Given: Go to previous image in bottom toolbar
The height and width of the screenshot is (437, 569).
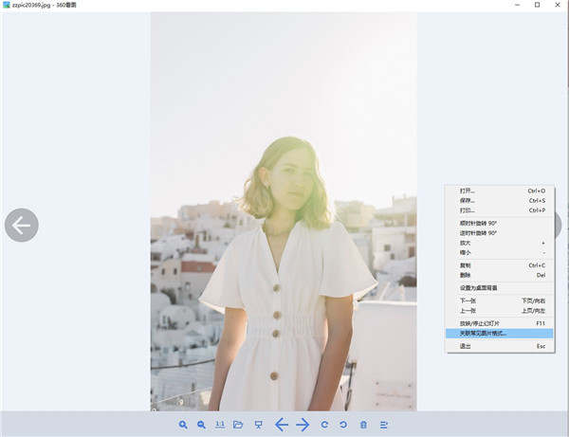Looking at the screenshot, I should (282, 425).
